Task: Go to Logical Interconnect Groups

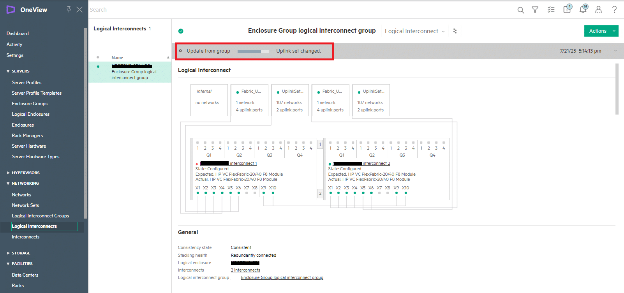Action: tap(40, 216)
